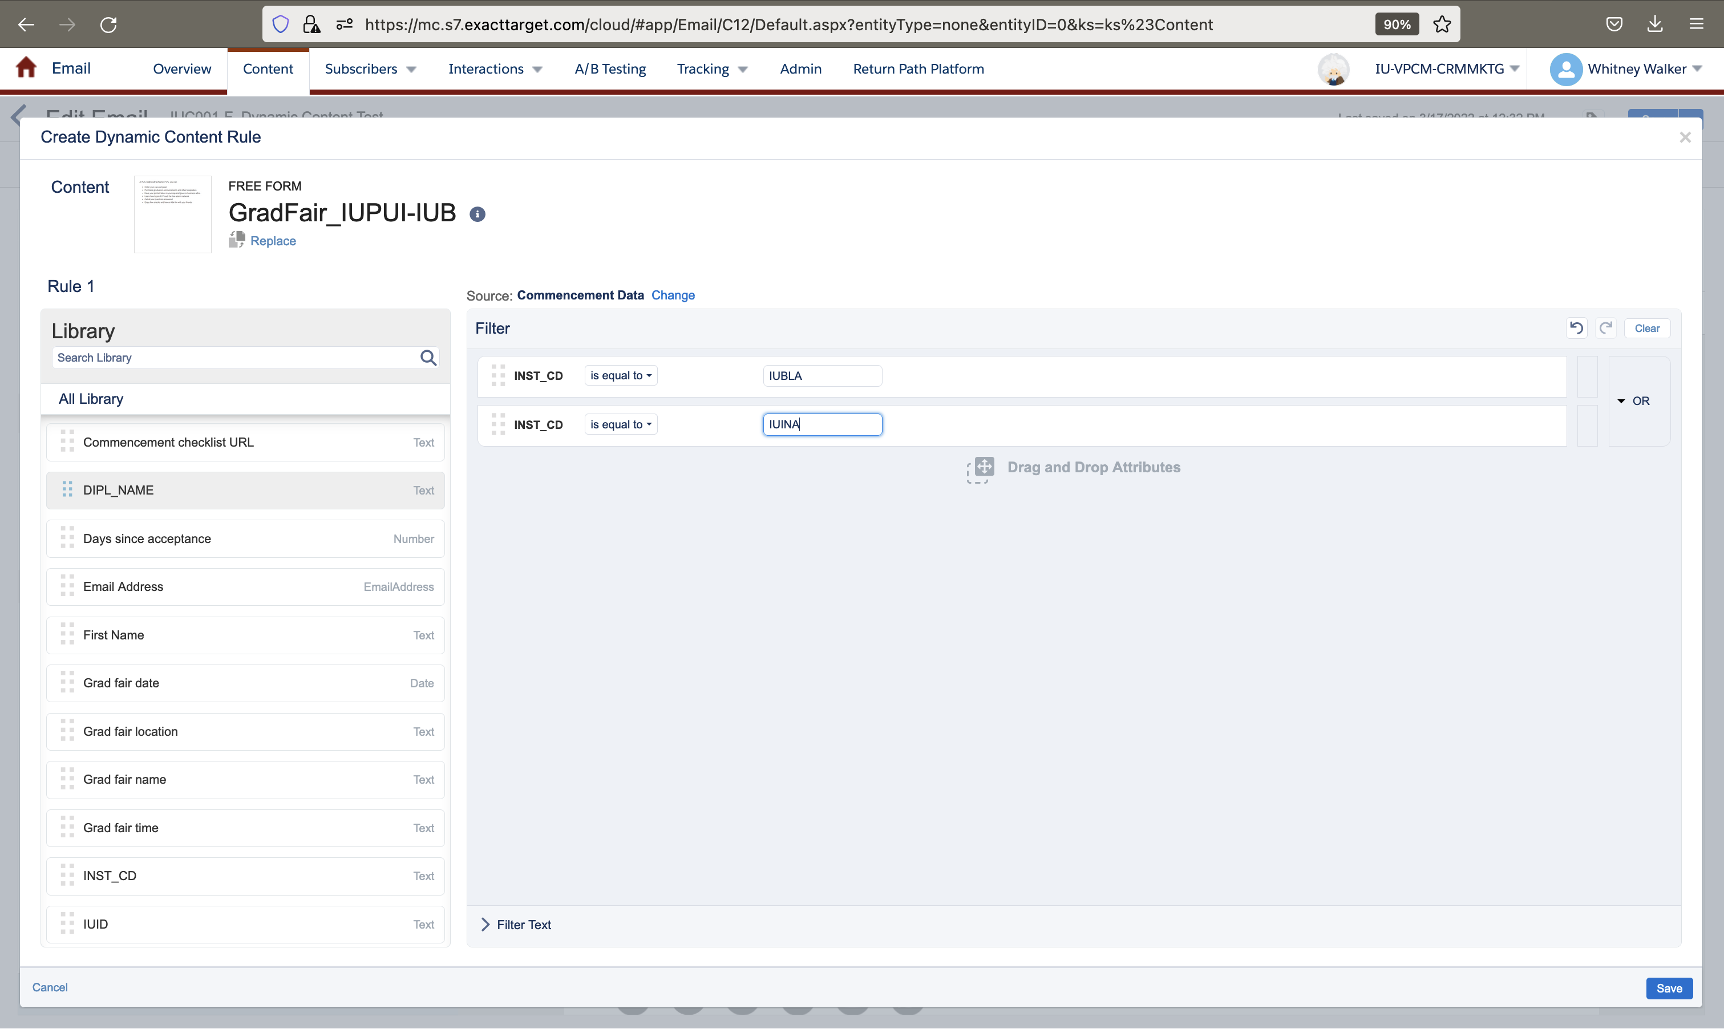This screenshot has width=1724, height=1029.
Task: Click the drag handle of DIPL_NAME
Action: pyautogui.click(x=67, y=489)
